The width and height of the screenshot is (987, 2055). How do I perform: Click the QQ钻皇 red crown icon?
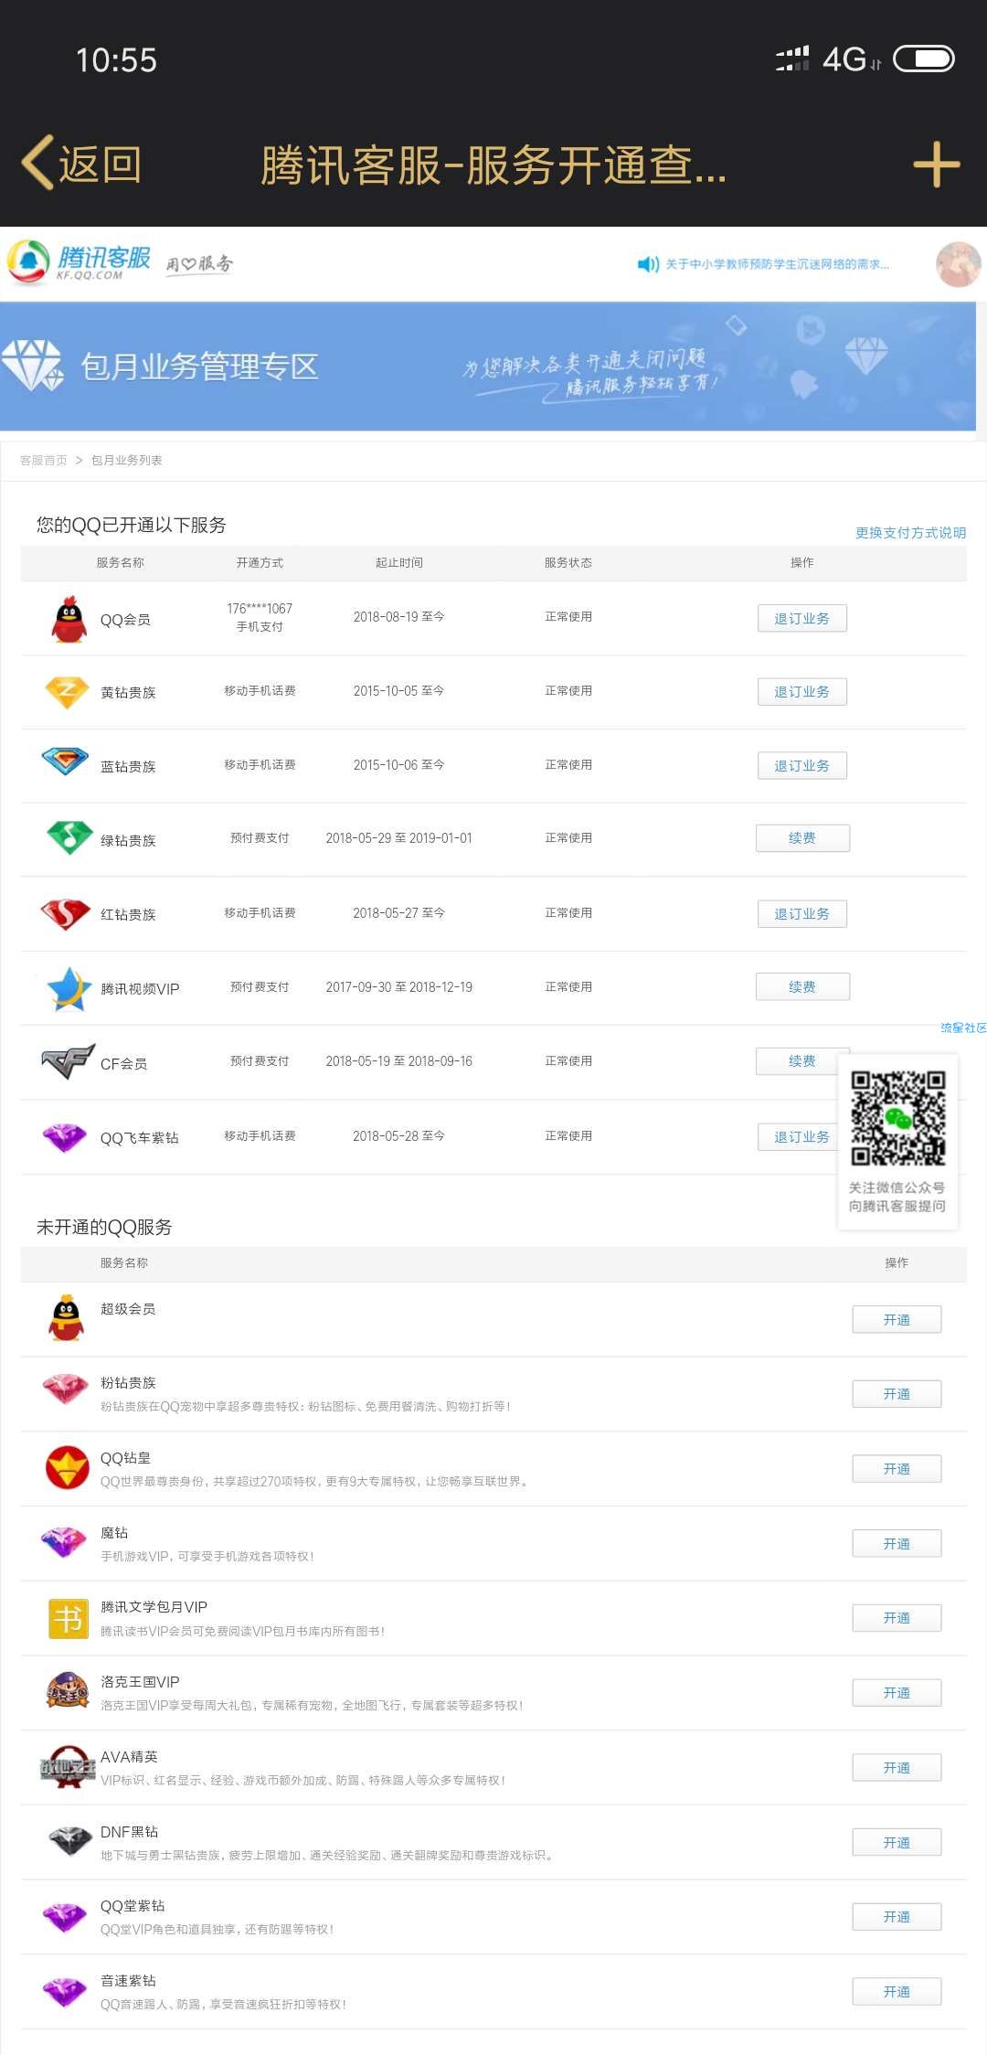(x=68, y=1467)
